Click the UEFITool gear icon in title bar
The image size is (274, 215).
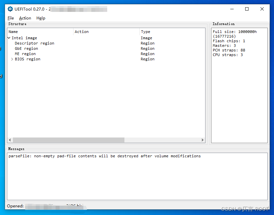(x=10, y=9)
